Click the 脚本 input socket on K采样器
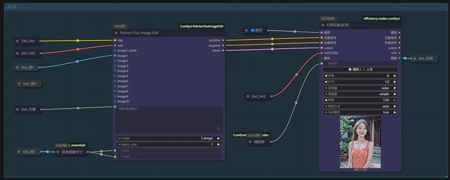The width and height of the screenshot is (450, 180). (x=322, y=58)
